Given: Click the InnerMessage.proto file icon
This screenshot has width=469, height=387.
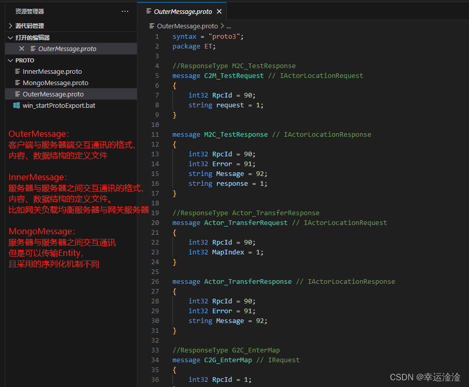Looking at the screenshot, I should coord(18,71).
